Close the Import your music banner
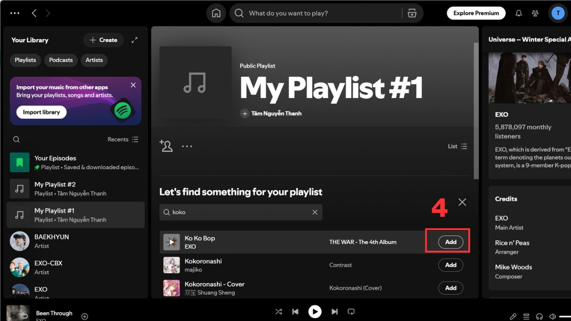Screen dimensions: 571x321 (x=133, y=85)
